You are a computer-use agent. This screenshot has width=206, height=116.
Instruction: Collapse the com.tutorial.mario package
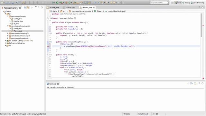click(8, 16)
